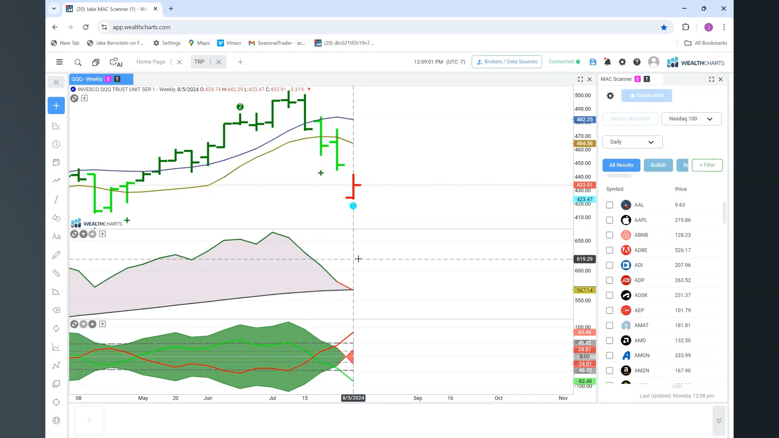This screenshot has width=779, height=438.
Task: Select the trend indicator icon
Action: 56,181
